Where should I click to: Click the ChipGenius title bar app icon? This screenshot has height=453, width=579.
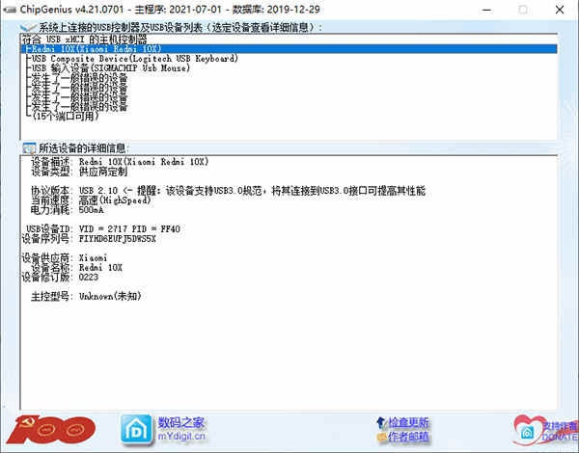[x=10, y=10]
